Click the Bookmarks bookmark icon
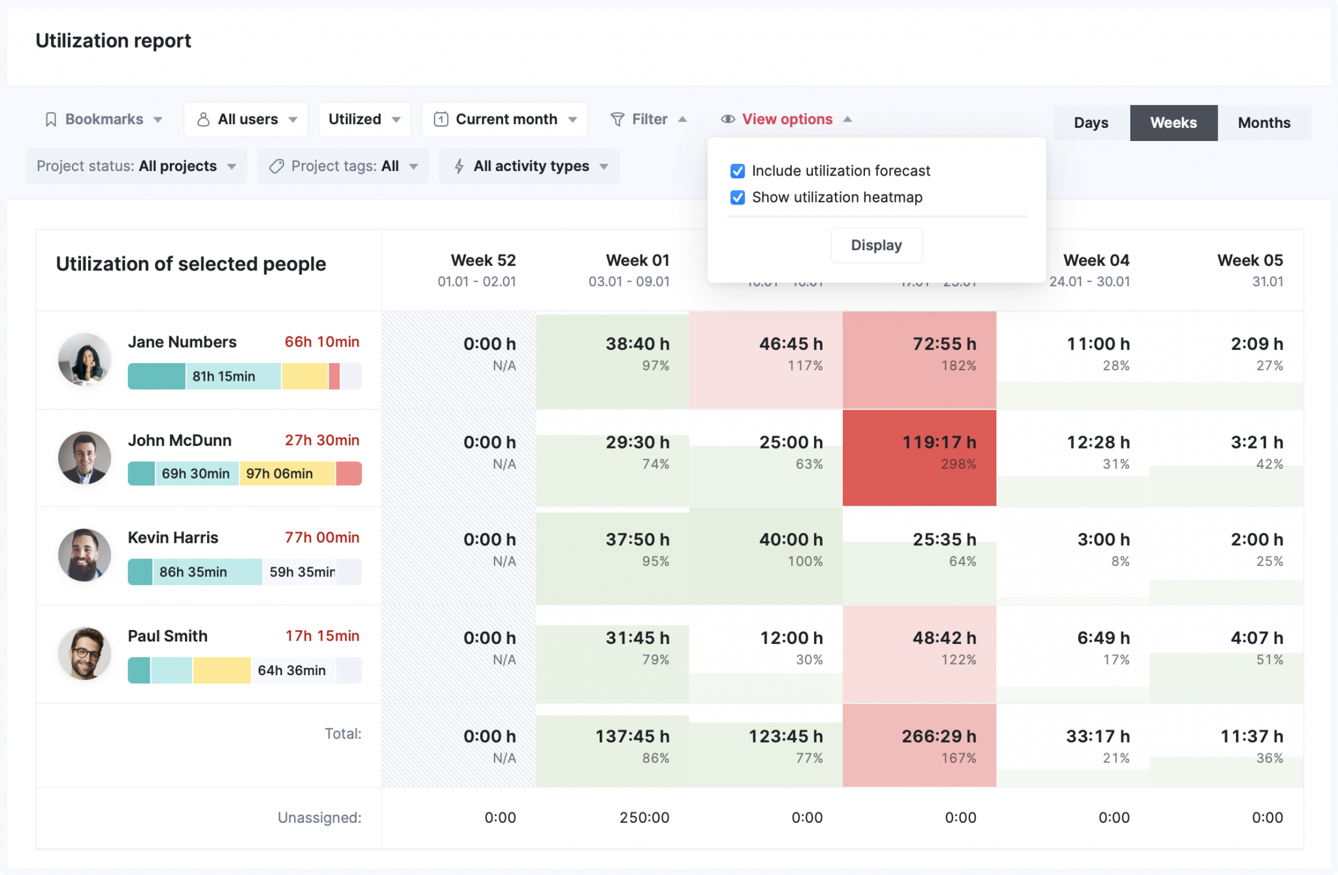Screen dimensions: 1338x875 tap(51, 119)
